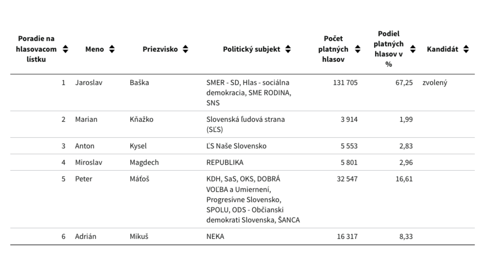Click the sort arrows next to Kandidát
Viewport: 489px width, 275px height.
(x=466, y=49)
